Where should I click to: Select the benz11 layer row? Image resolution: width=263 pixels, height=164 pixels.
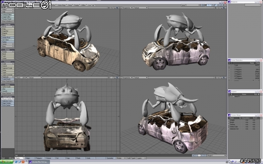(244, 97)
